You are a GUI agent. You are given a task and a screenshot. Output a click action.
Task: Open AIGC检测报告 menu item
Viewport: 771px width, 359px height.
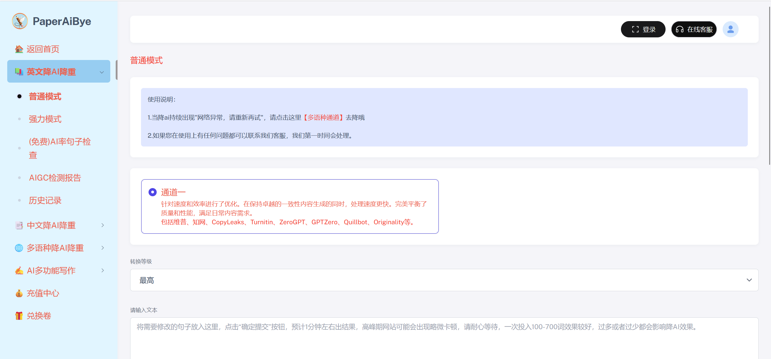click(x=55, y=178)
